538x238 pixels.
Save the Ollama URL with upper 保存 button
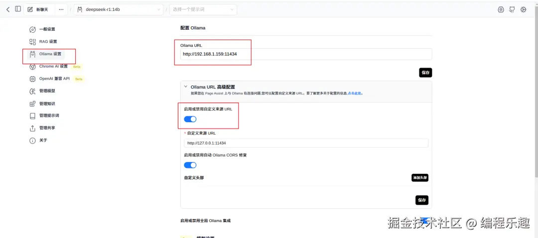425,73
